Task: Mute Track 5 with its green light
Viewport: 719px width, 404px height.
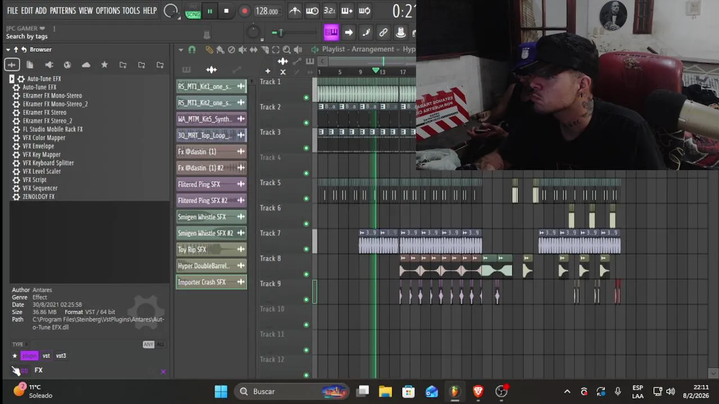Action: tap(306, 199)
